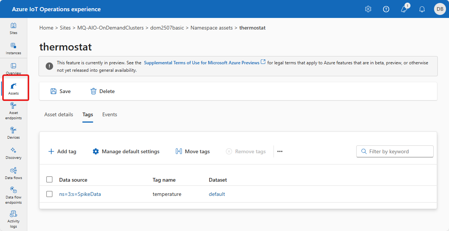Click the Dataset column header
449x231 pixels.
click(218, 180)
